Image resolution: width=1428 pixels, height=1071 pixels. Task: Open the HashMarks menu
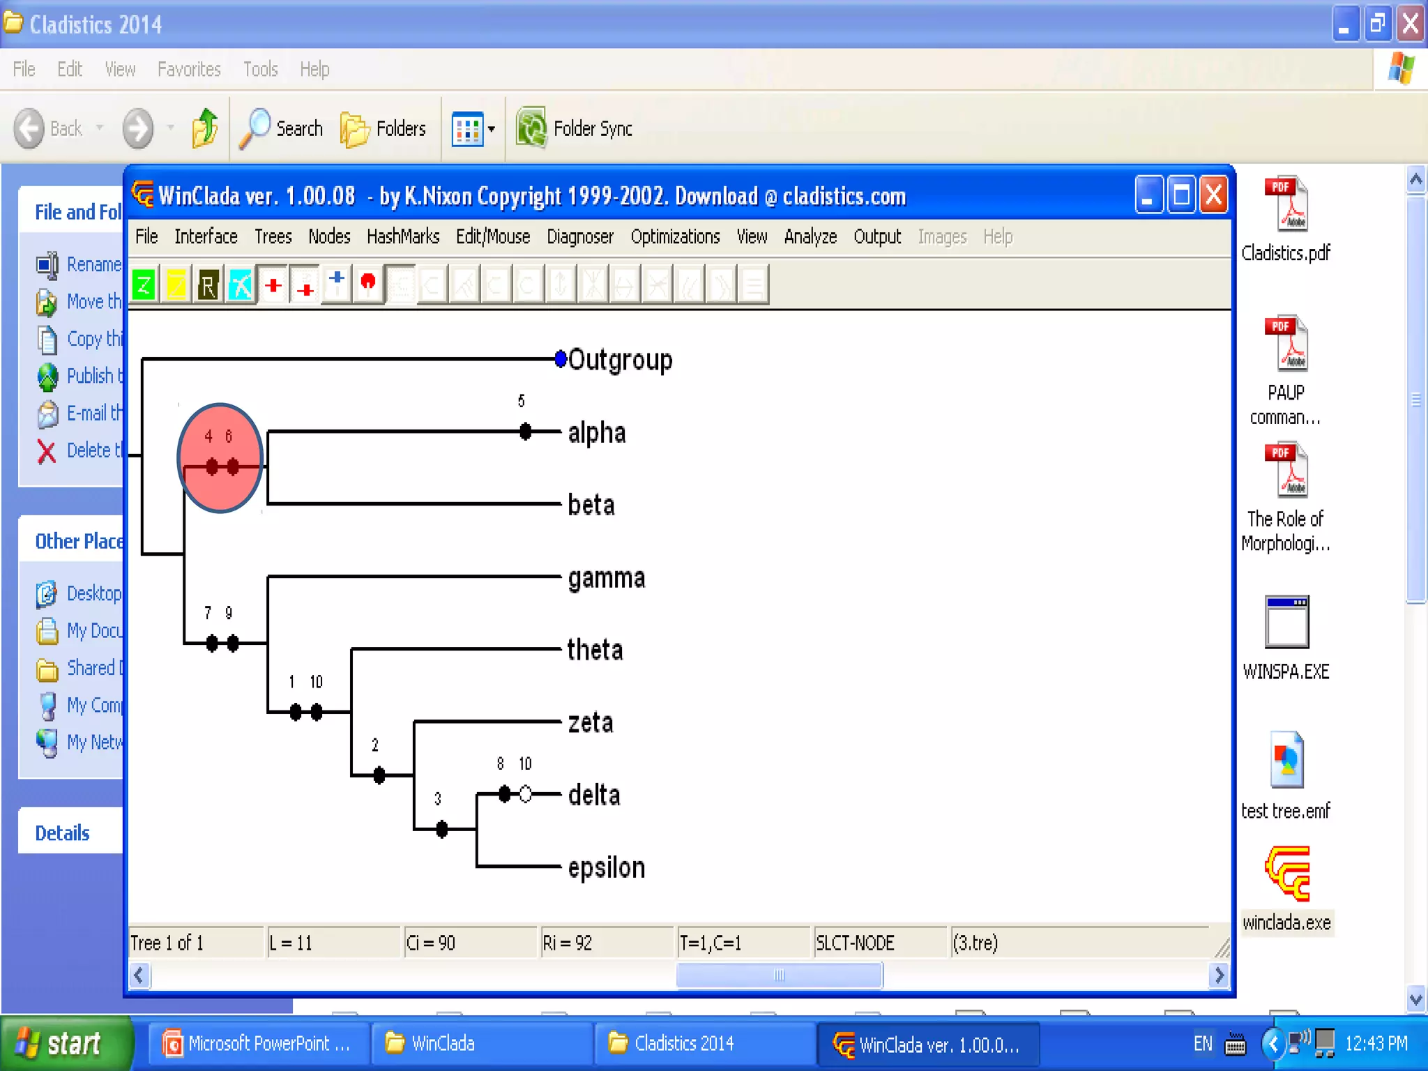403,237
